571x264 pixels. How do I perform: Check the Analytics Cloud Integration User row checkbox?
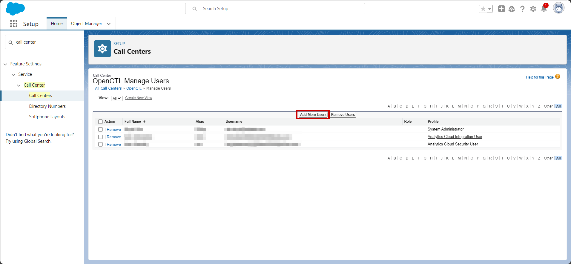point(101,137)
